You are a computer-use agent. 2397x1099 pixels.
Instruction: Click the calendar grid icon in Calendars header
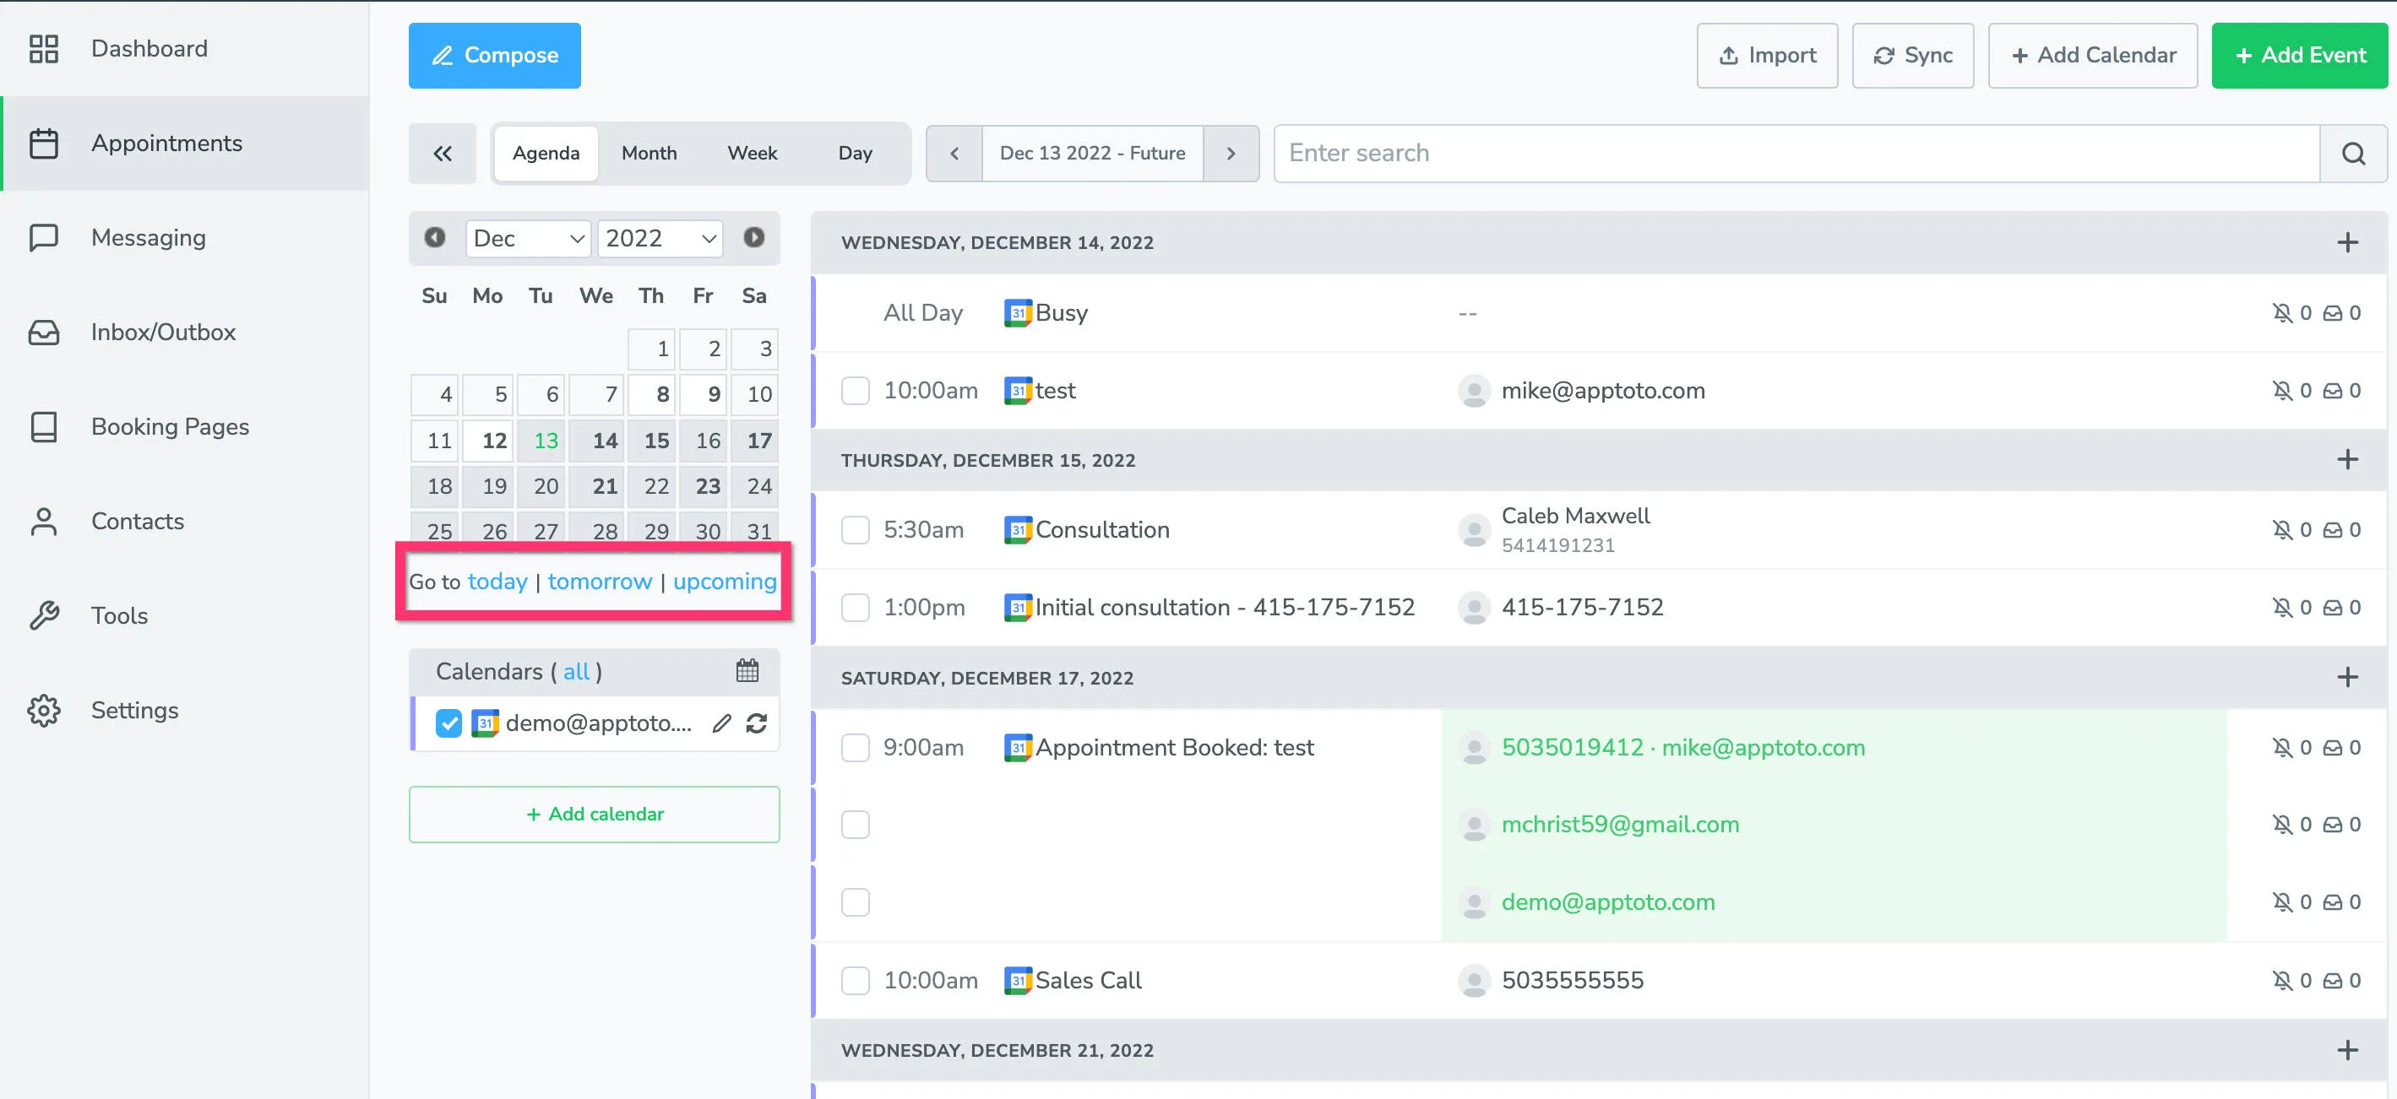[747, 670]
